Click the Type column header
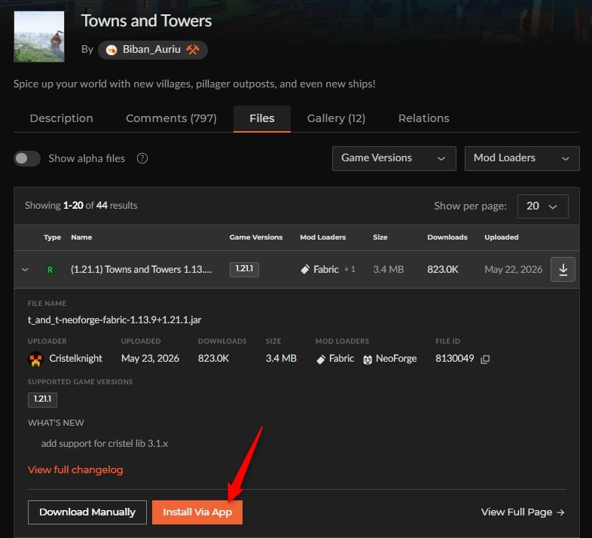Viewport: 592px width, 538px height. 52,237
